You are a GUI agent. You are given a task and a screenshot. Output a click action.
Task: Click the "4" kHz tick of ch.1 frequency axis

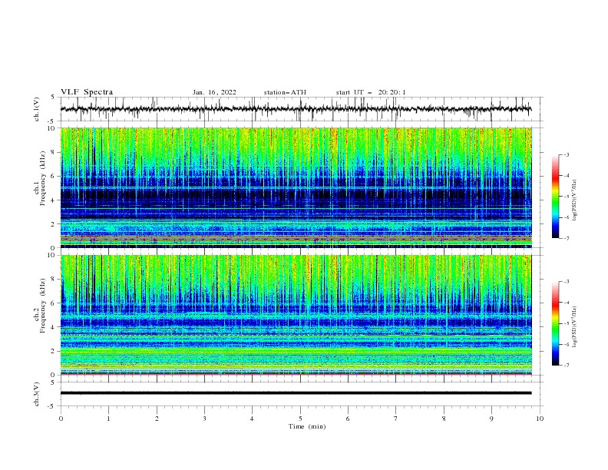click(x=53, y=200)
